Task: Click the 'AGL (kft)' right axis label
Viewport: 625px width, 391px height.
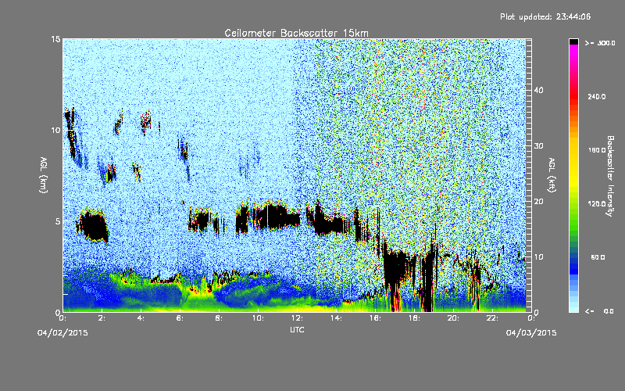Action: [552, 174]
